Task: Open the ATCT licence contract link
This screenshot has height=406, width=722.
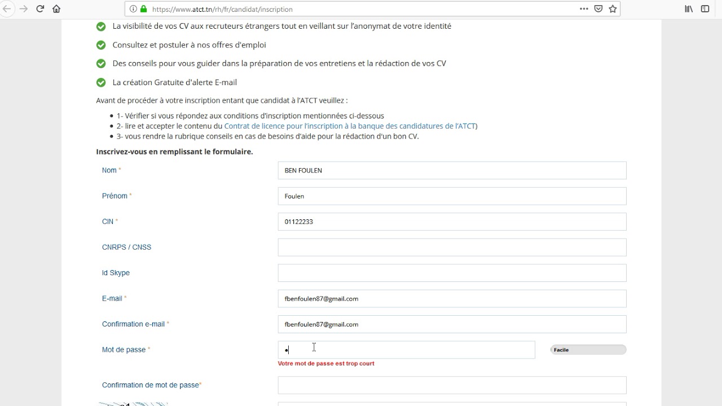Action: pyautogui.click(x=350, y=126)
